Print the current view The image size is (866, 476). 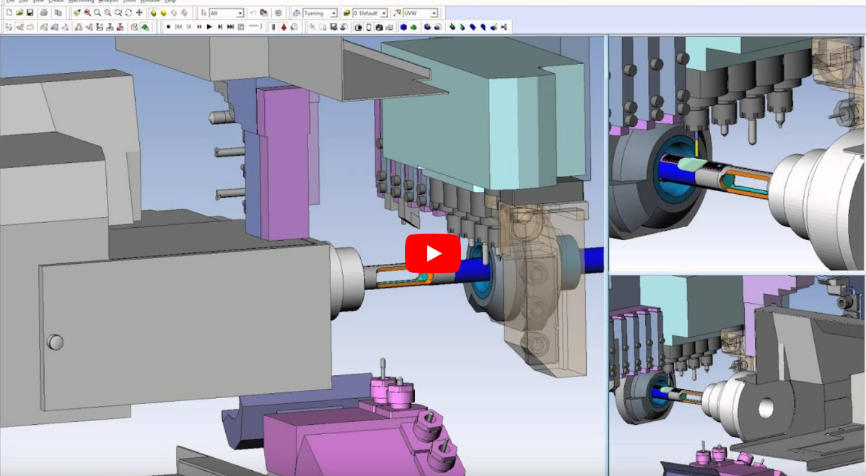coord(43,12)
